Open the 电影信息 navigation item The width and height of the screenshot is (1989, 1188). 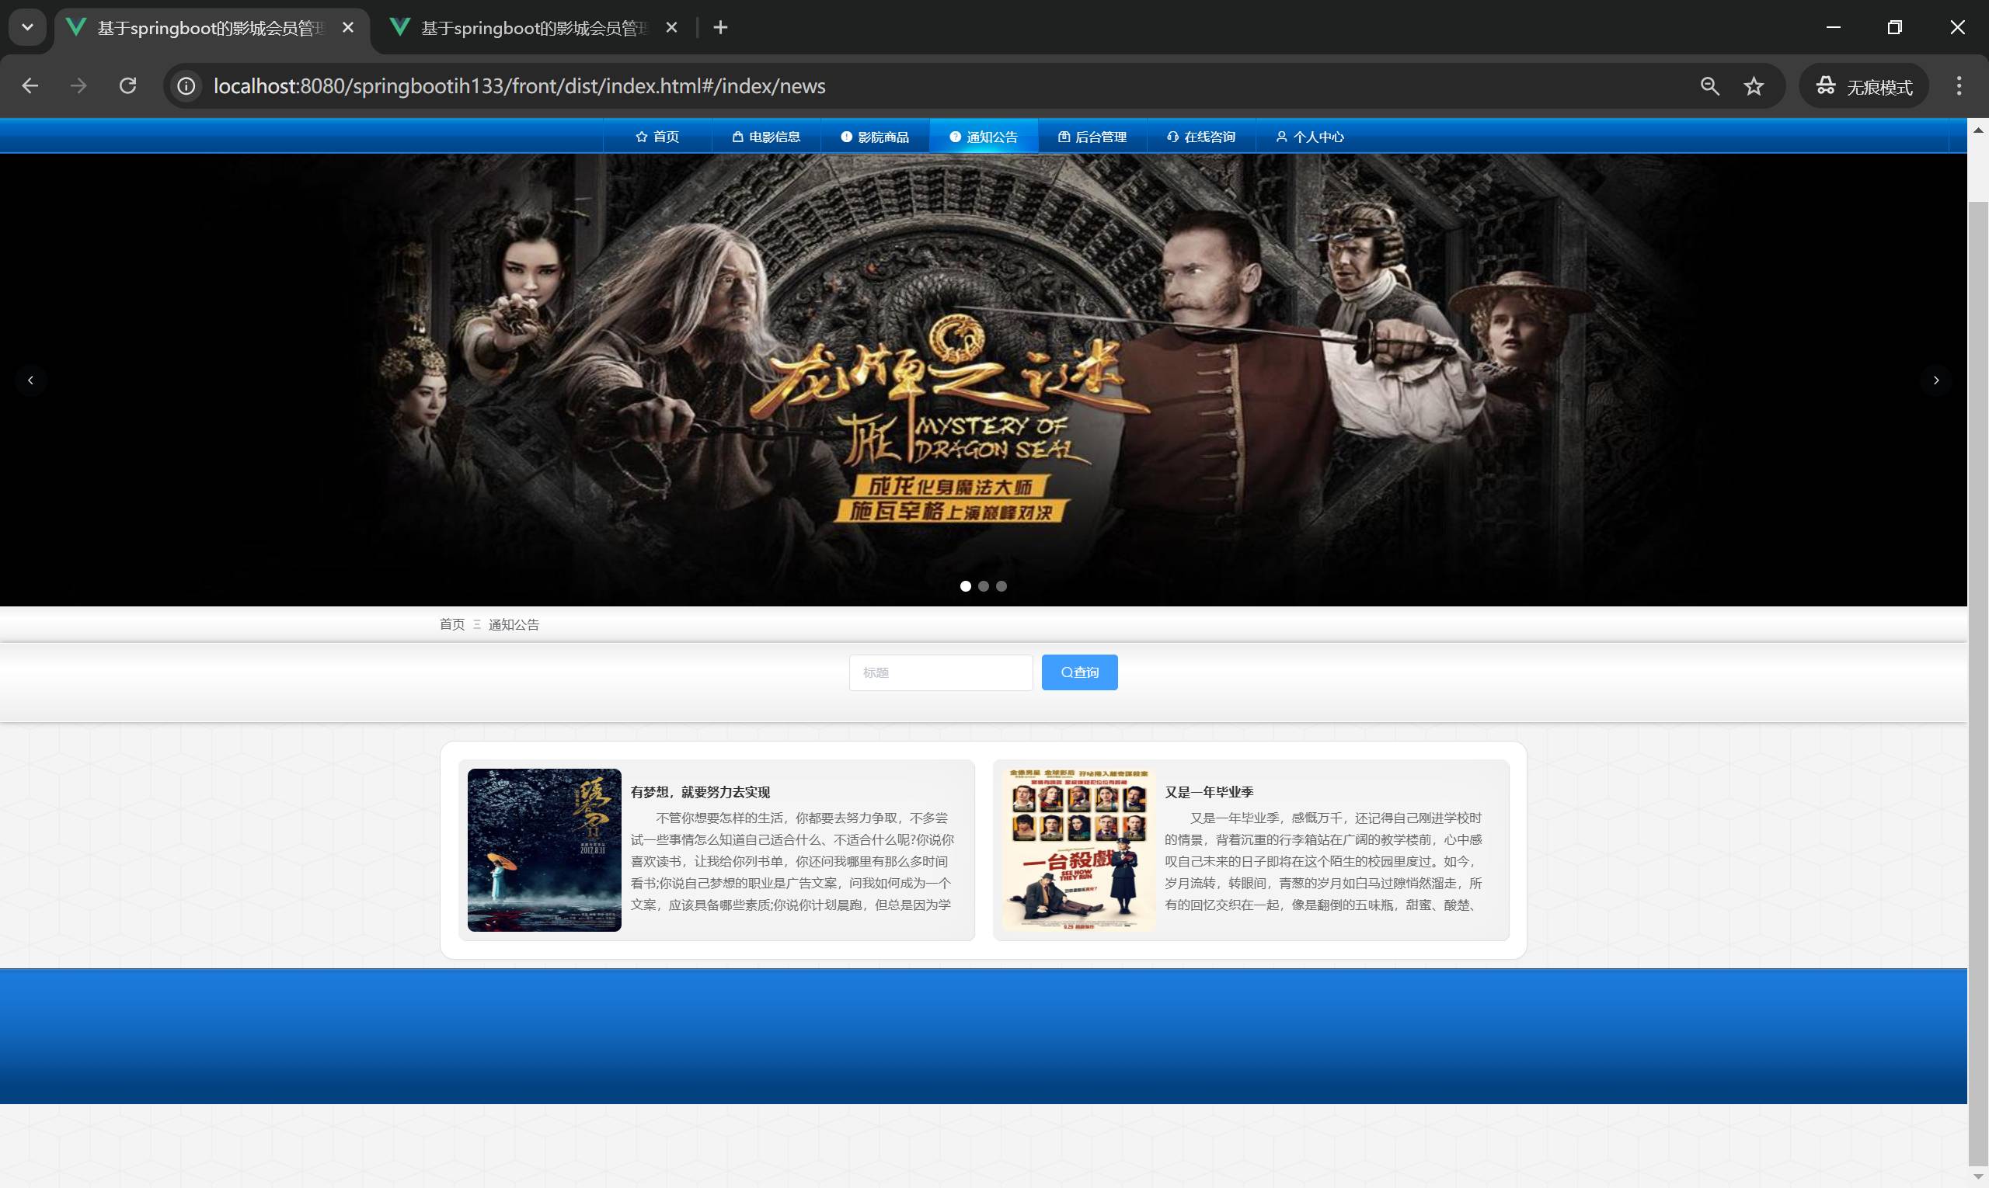click(766, 137)
